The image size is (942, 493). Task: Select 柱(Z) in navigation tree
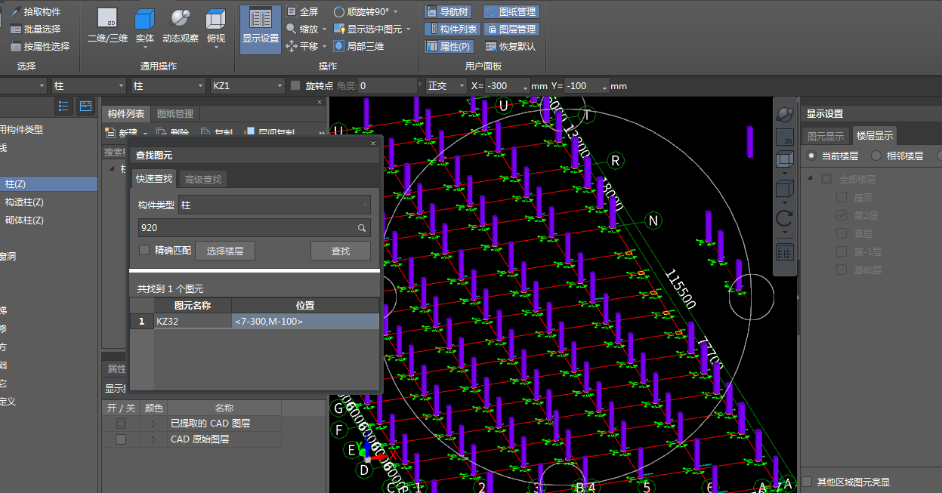[x=48, y=183]
